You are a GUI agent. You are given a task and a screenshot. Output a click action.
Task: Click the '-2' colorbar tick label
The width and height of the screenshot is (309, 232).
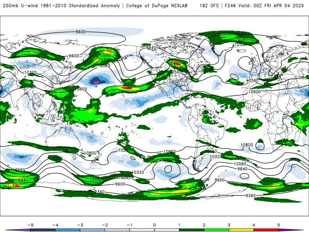105,225
